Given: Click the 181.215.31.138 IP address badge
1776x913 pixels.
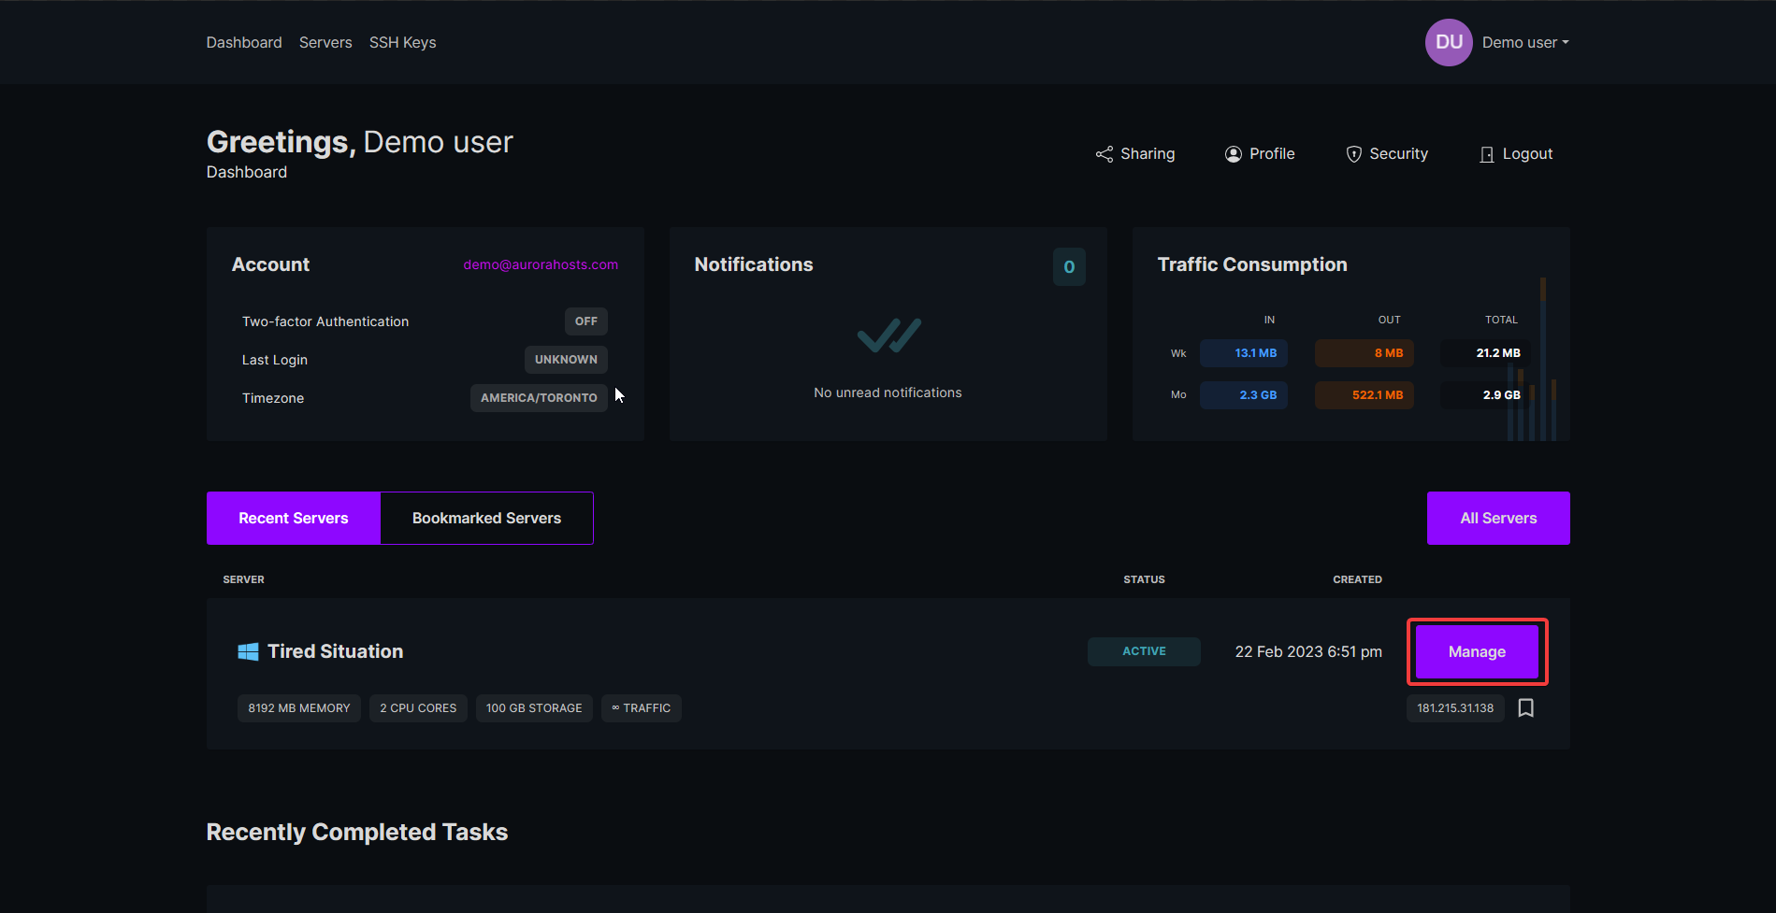Looking at the screenshot, I should tap(1454, 708).
